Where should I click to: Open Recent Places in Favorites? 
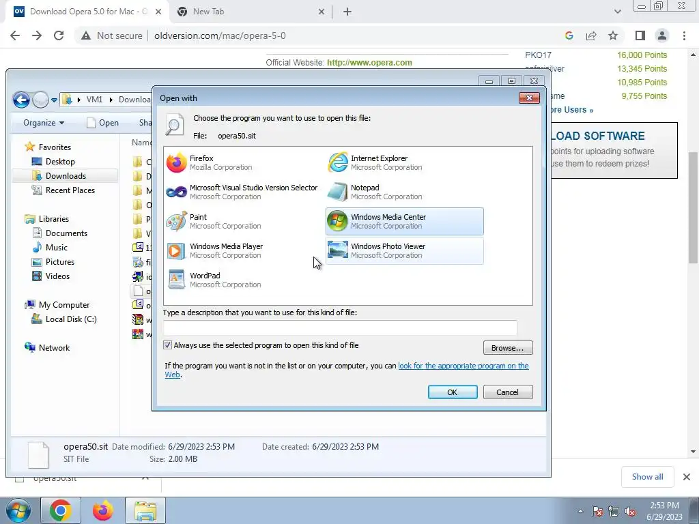70,190
